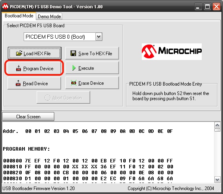This screenshot has width=223, height=194.
Task: Switch to the Demo Mode tab
Action: [49, 17]
